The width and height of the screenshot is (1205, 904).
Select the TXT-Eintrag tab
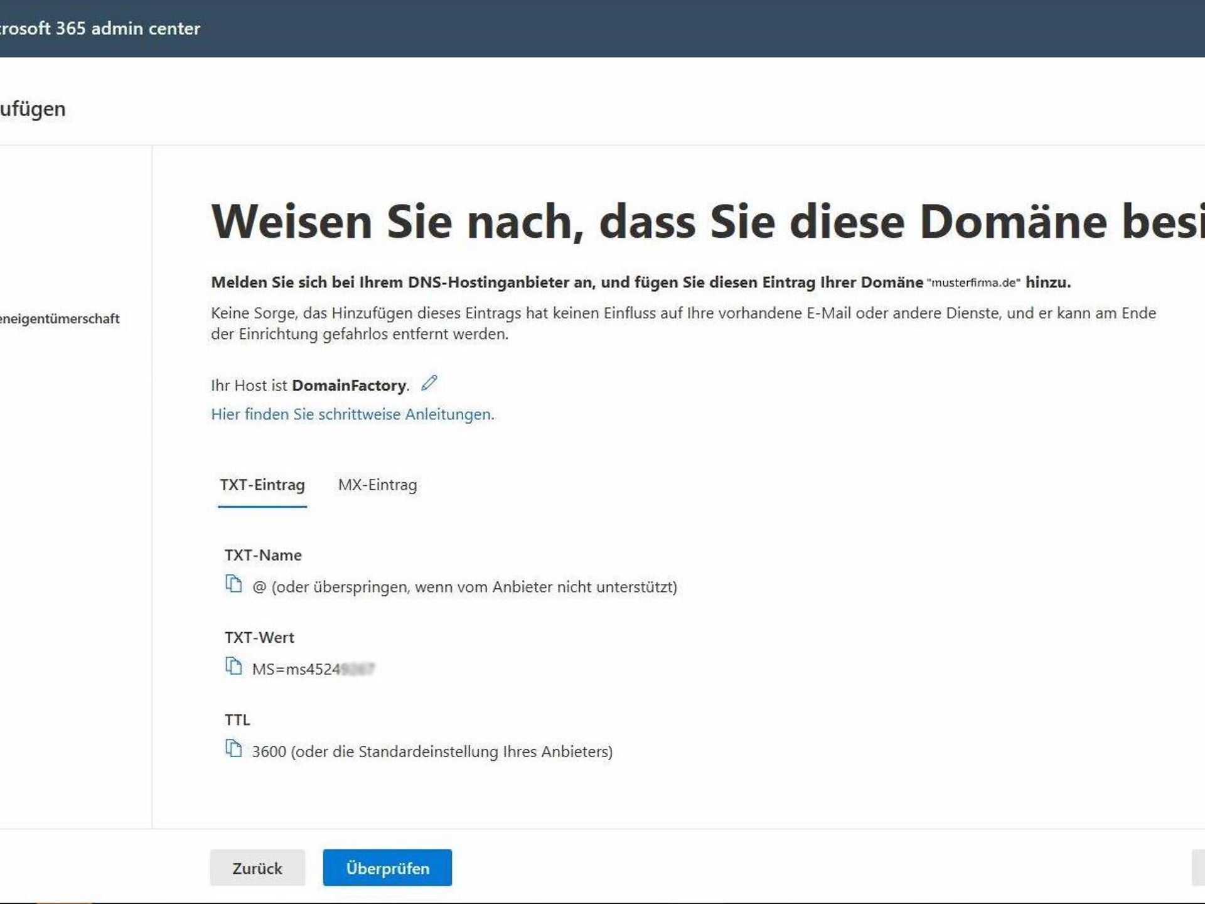[x=262, y=485]
